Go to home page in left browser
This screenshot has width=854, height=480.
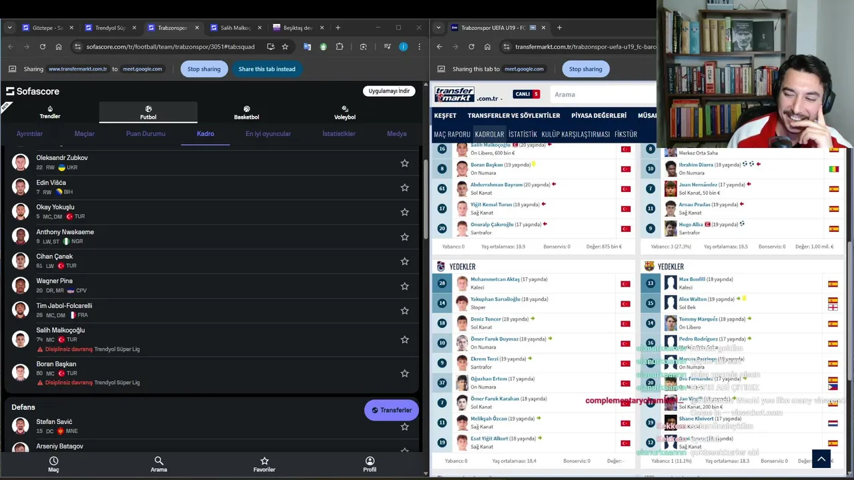[59, 47]
